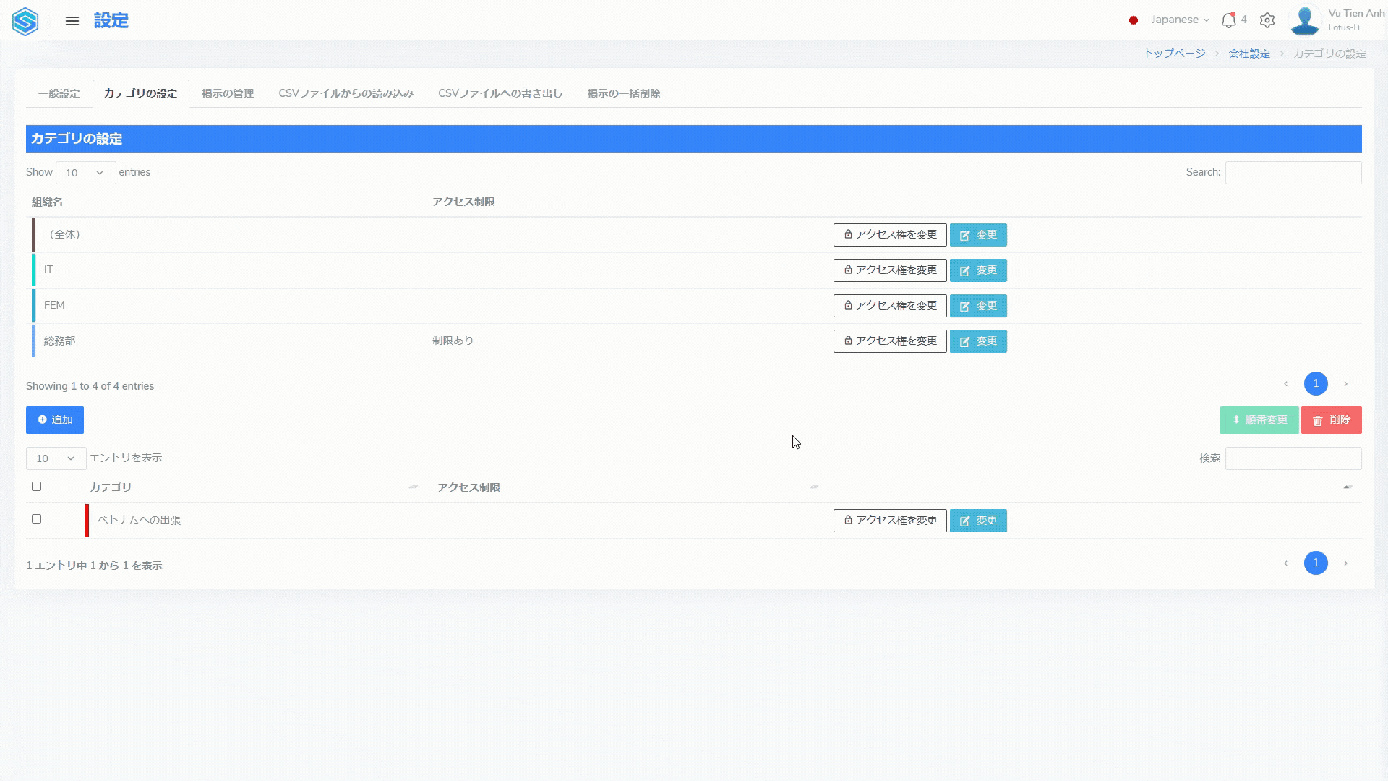Click the user avatar picture
Screen dimensions: 1388x781
coord(1304,20)
